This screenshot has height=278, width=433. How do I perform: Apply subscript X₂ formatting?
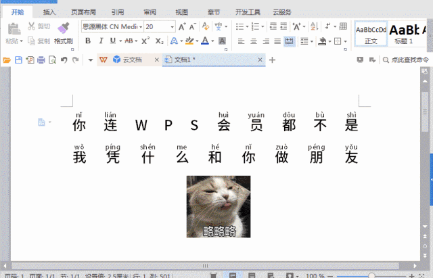[160, 41]
